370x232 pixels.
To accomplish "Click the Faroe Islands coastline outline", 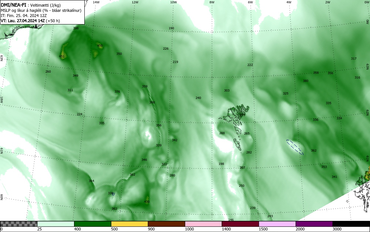I will pyautogui.click(x=235, y=127).
